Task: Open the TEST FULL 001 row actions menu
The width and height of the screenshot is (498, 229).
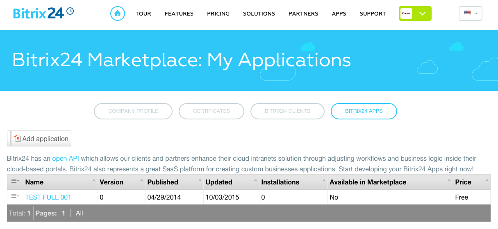Action: 15,196
